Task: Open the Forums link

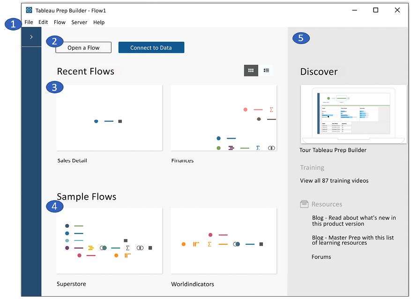Action: [321, 257]
